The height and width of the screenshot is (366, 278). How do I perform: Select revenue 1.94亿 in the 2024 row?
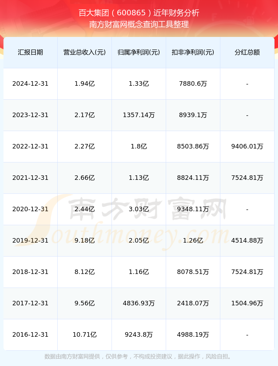85,84
